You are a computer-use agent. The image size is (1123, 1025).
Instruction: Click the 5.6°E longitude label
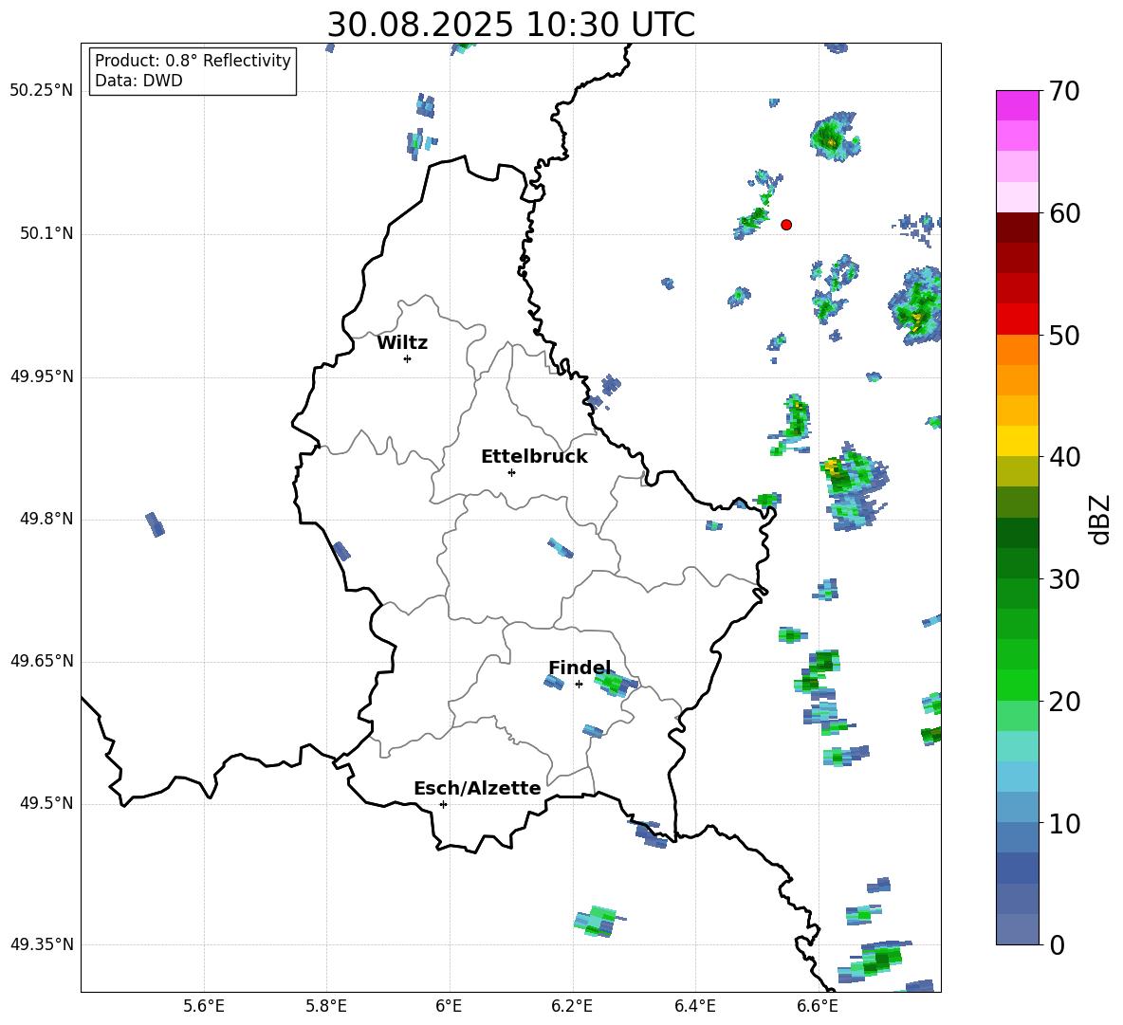point(204,1006)
